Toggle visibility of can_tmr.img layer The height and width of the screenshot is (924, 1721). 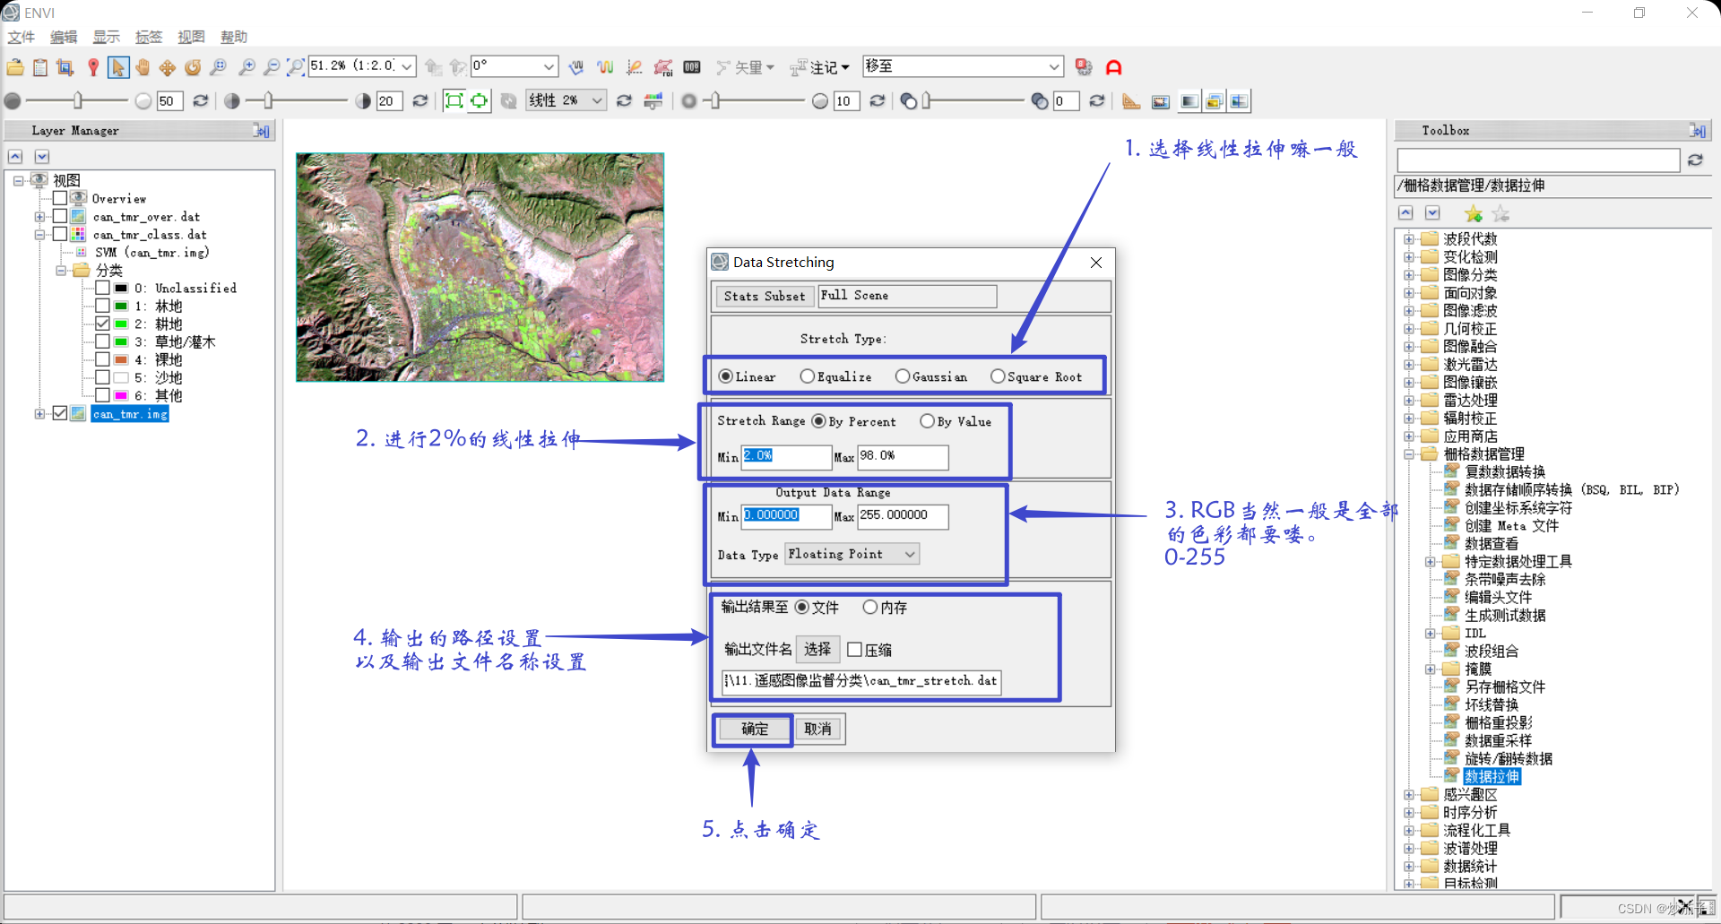pyautogui.click(x=60, y=413)
